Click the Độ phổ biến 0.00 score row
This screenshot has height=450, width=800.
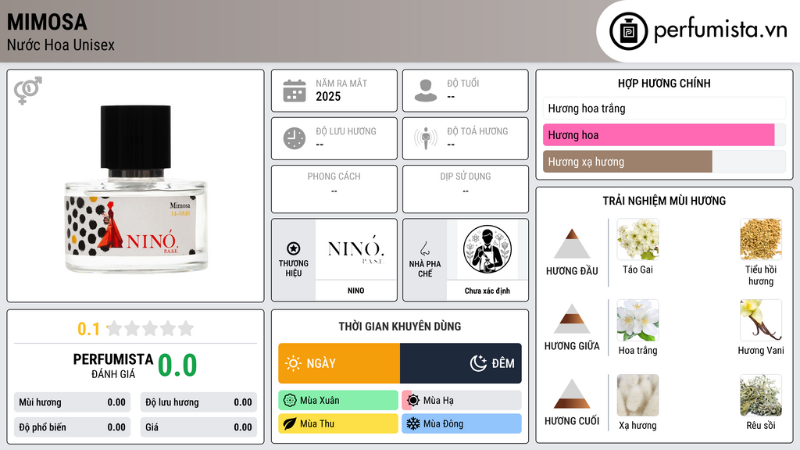point(72,427)
